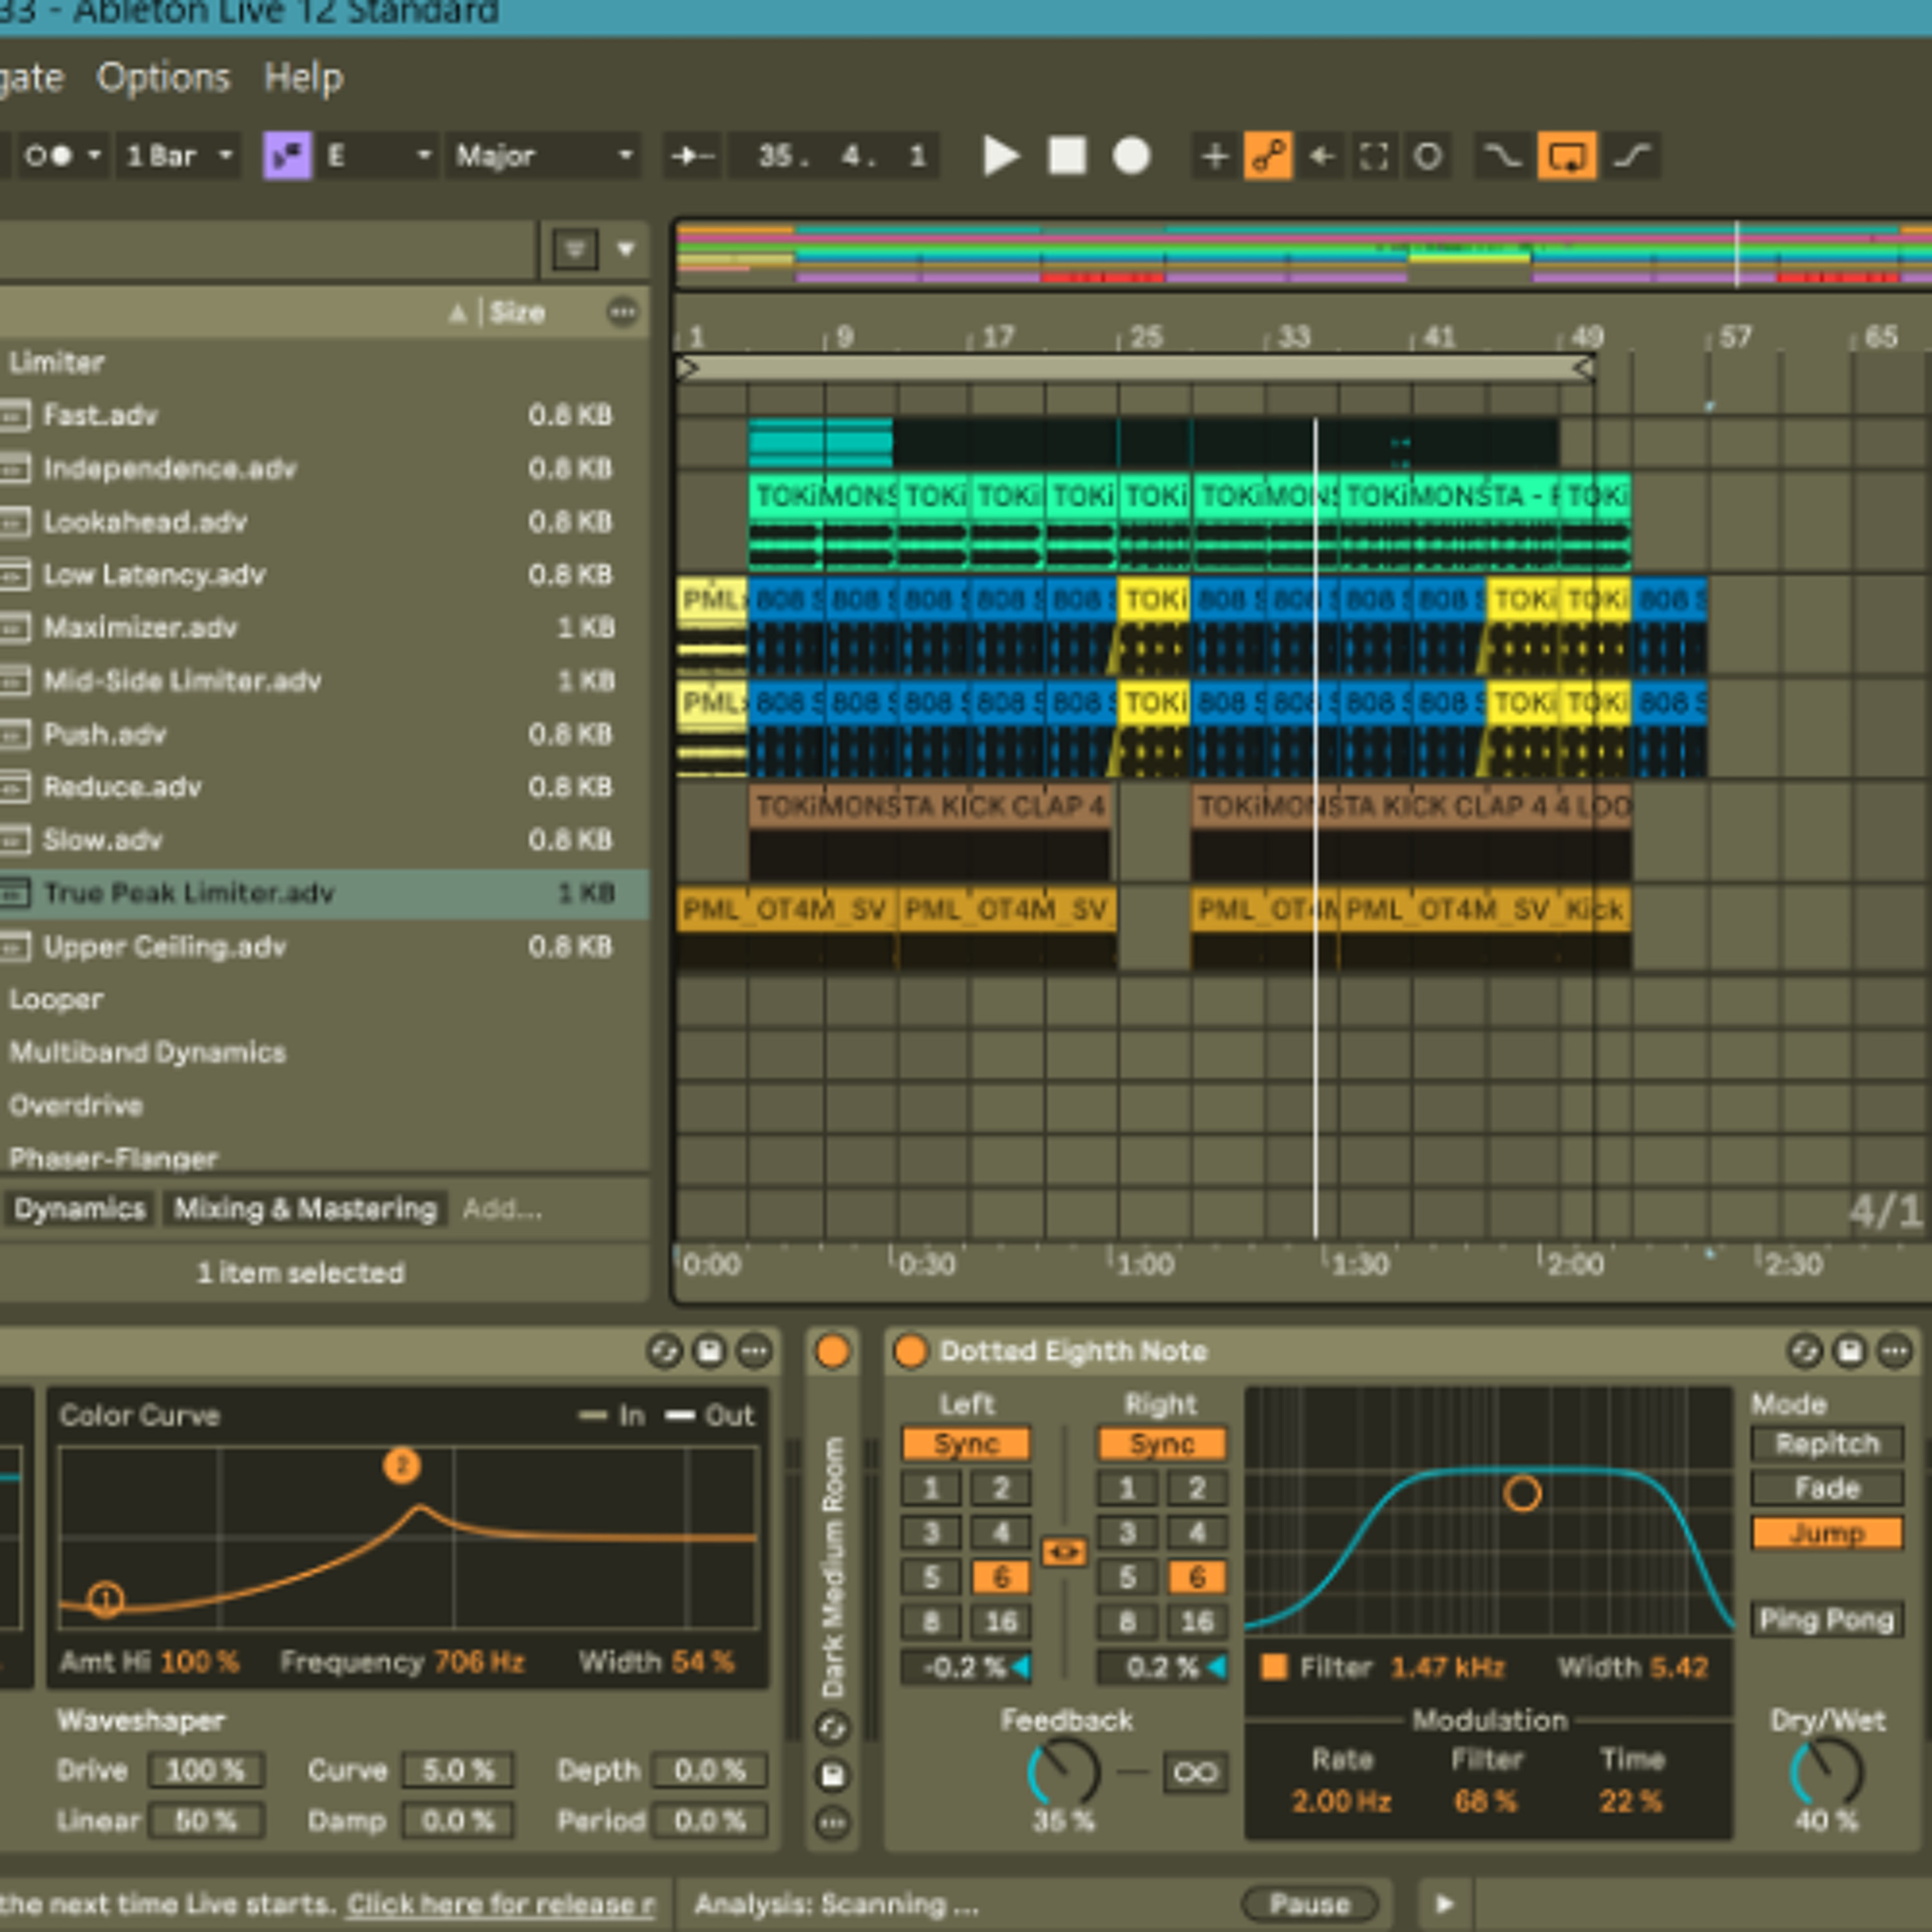Save preset of Dotted Eighth Note device
This screenshot has width=1932, height=1932.
coord(1849,1351)
